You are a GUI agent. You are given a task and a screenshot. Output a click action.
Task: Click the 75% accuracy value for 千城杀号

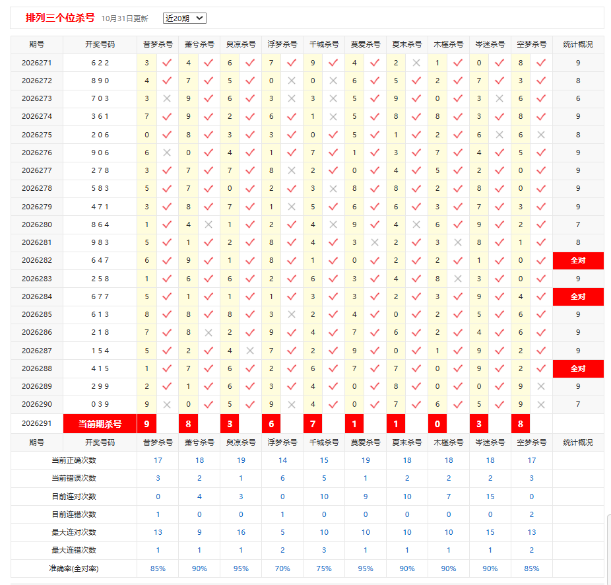pyautogui.click(x=324, y=568)
